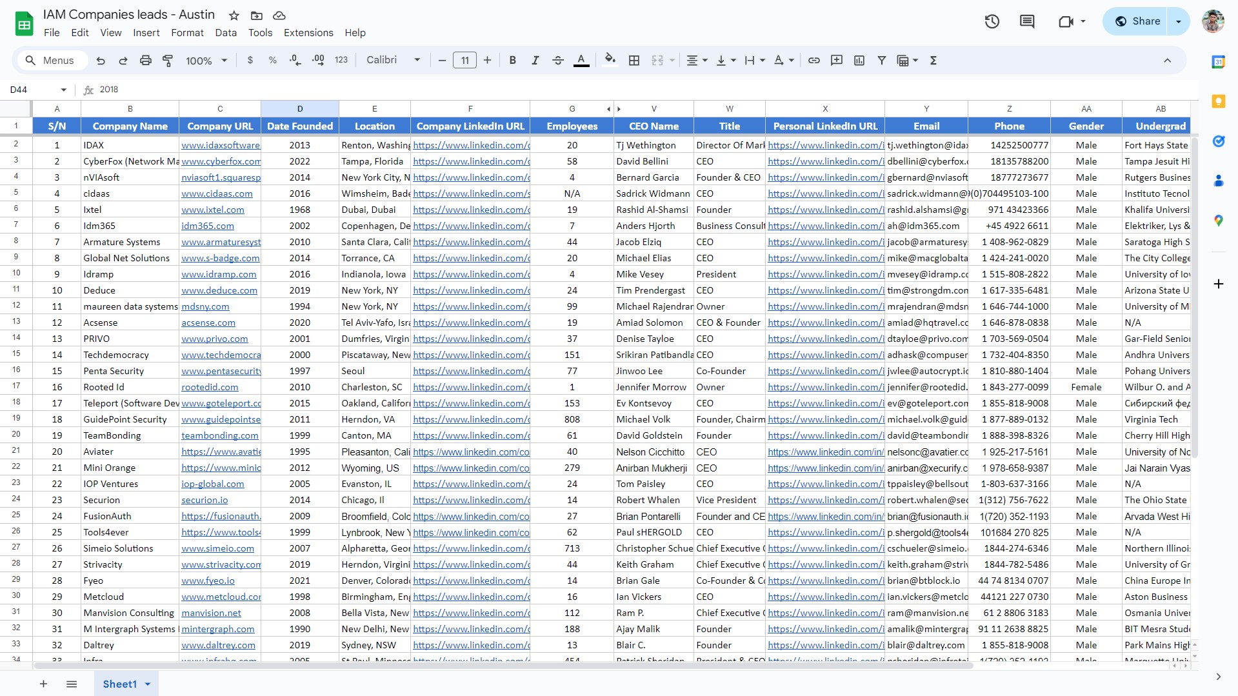Insert comment icon in toolbar

pos(837,61)
